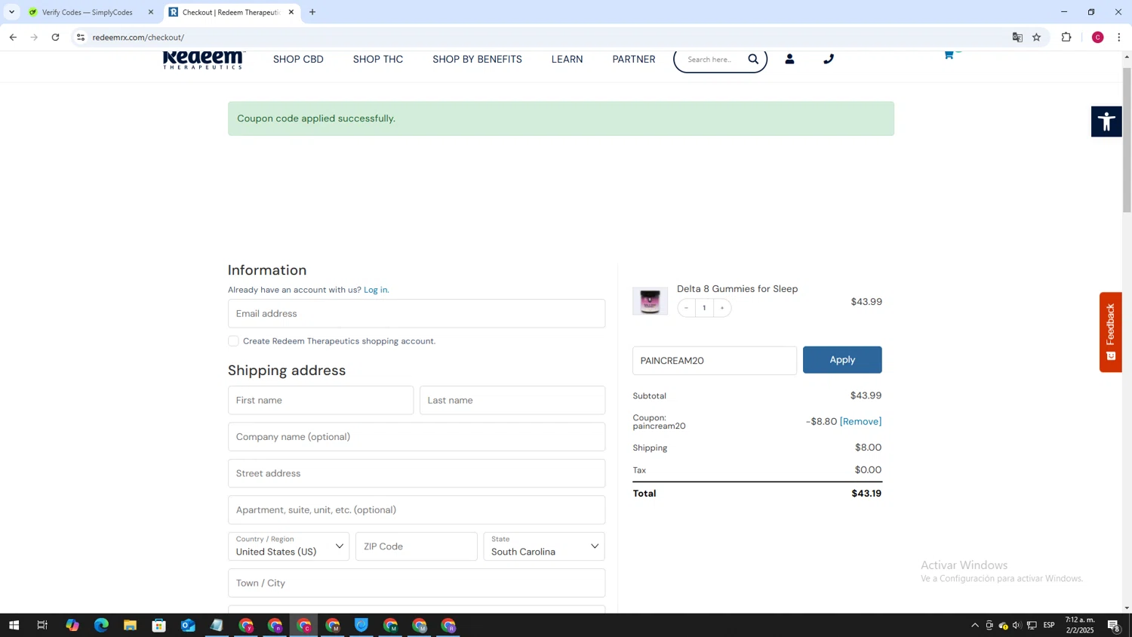Click the Email address field
The height and width of the screenshot is (637, 1132).
tap(417, 314)
